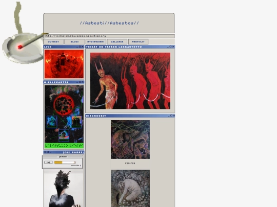Click the DIAGNOOSIT panel title

pos(96,116)
